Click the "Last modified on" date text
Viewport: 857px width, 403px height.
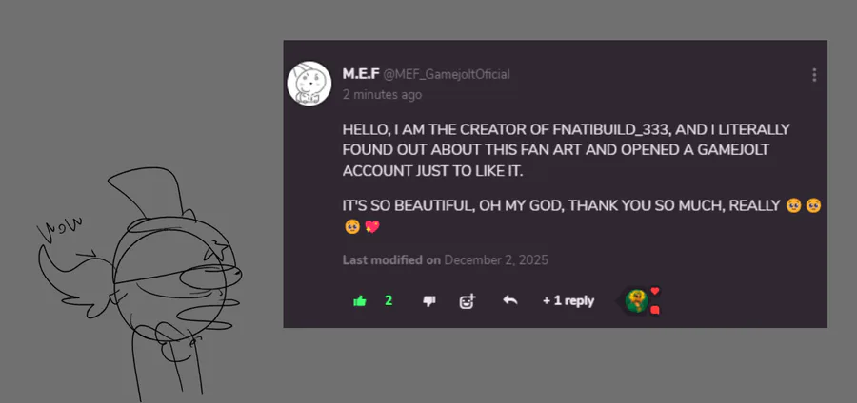tap(445, 259)
